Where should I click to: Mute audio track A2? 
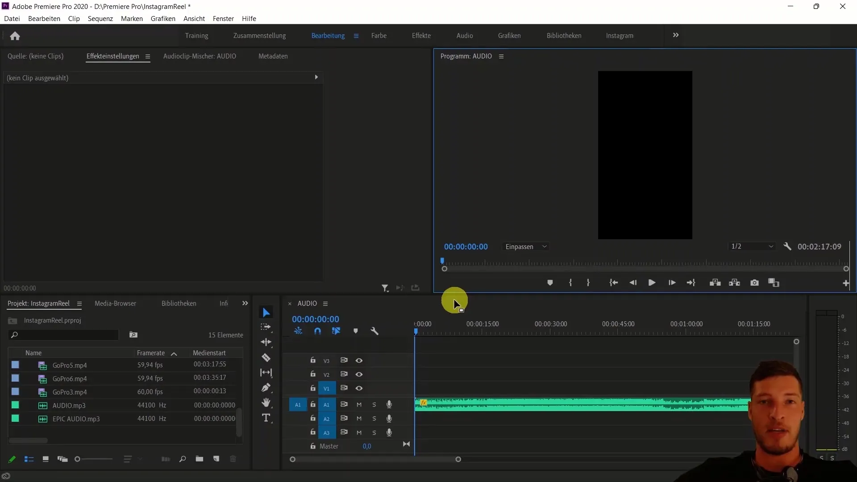(x=359, y=419)
